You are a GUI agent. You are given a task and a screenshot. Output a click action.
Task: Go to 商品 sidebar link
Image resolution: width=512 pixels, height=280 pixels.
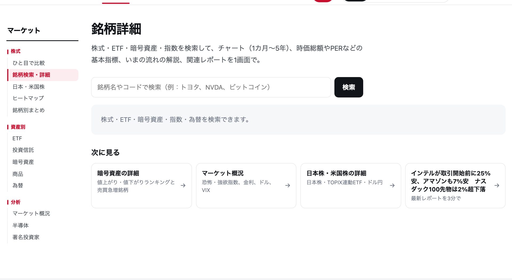18,174
